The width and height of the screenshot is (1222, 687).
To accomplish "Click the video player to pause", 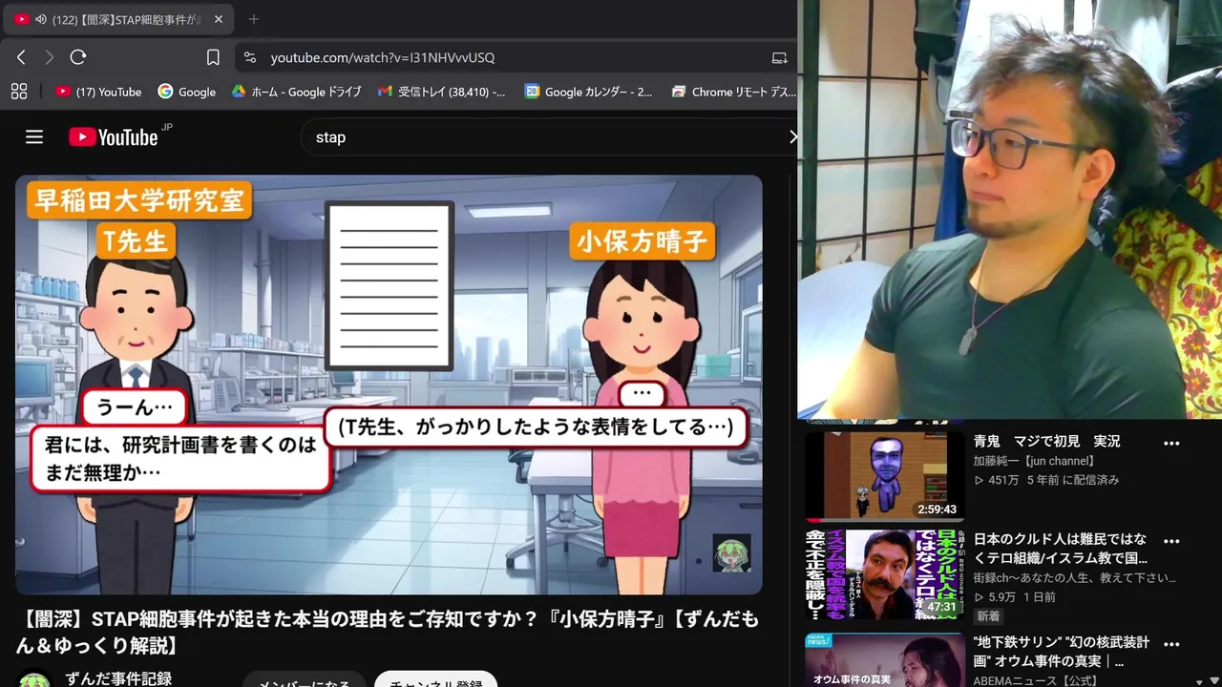I will click(x=389, y=385).
